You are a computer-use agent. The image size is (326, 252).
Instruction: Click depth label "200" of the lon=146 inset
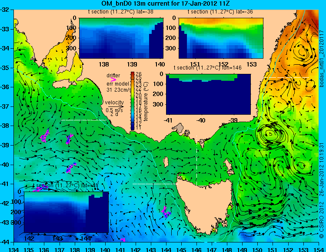pyautogui.click(x=159, y=94)
